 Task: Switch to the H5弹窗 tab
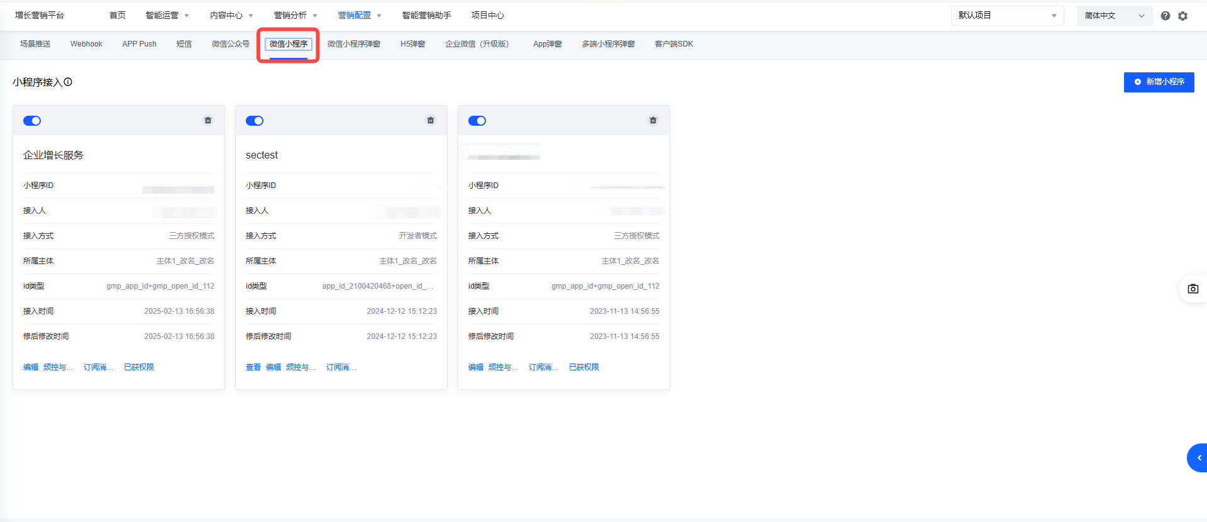click(x=412, y=44)
